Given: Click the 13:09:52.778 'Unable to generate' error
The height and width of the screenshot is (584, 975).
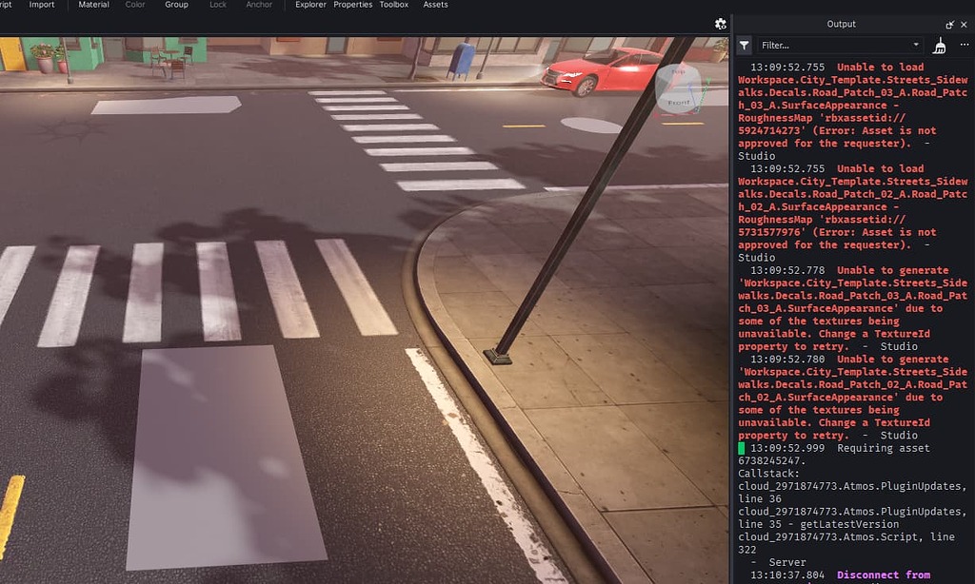Looking at the screenshot, I should 852,308.
